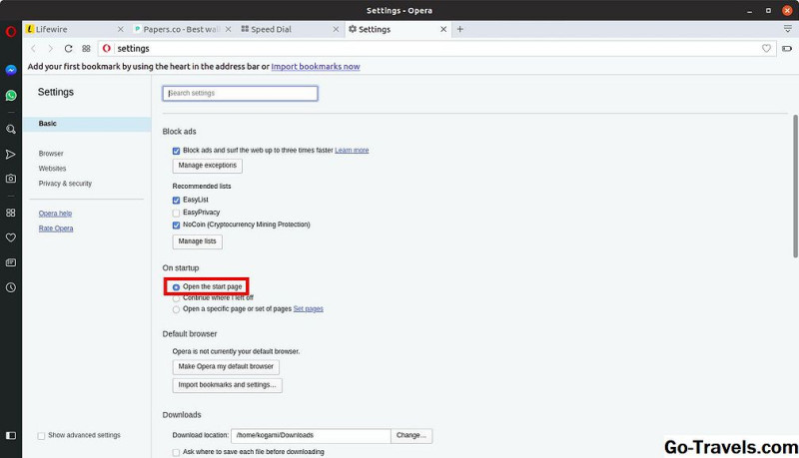The image size is (799, 458).
Task: Open Bookmarks heart icon in sidebar
Action: tap(11, 237)
